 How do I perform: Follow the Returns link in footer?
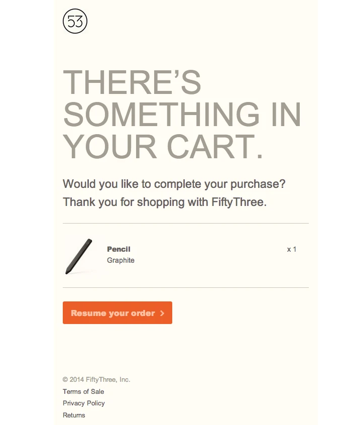(74, 415)
